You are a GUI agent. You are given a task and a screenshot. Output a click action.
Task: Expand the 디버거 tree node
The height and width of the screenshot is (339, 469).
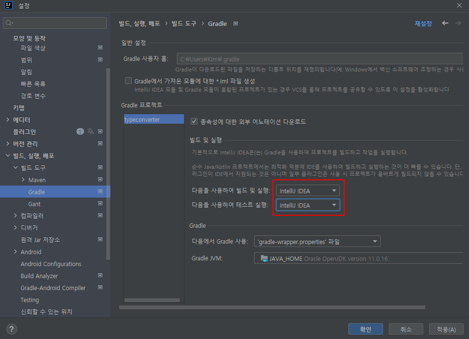tap(15, 227)
